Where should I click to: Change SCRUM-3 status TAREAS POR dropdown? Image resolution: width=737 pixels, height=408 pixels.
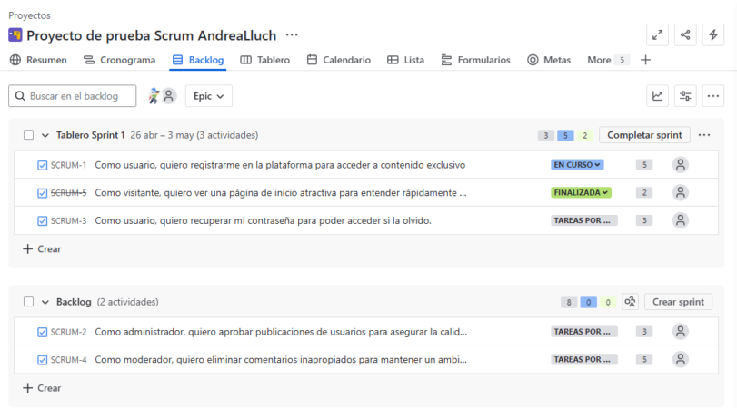pos(583,220)
